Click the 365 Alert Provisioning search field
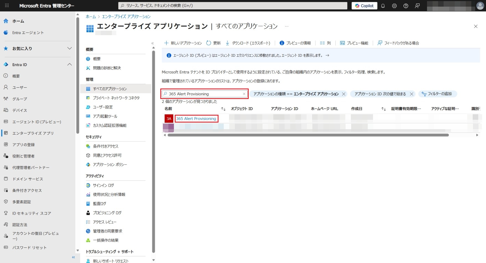The height and width of the screenshot is (263, 486). click(x=204, y=94)
